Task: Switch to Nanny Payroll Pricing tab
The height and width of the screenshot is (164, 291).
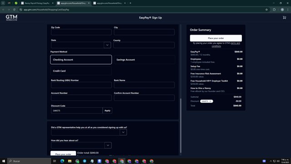Action: 37,3
